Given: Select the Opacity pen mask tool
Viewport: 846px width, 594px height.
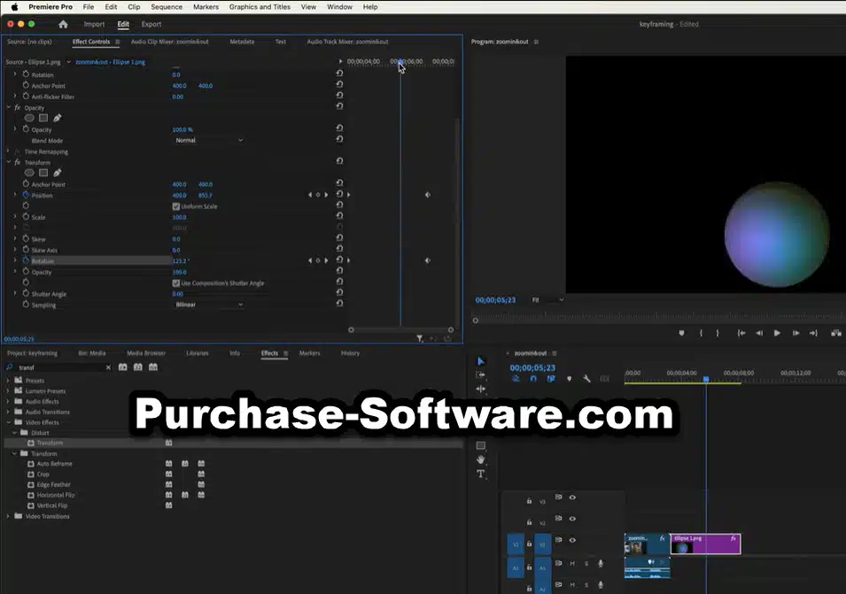Looking at the screenshot, I should click(58, 118).
